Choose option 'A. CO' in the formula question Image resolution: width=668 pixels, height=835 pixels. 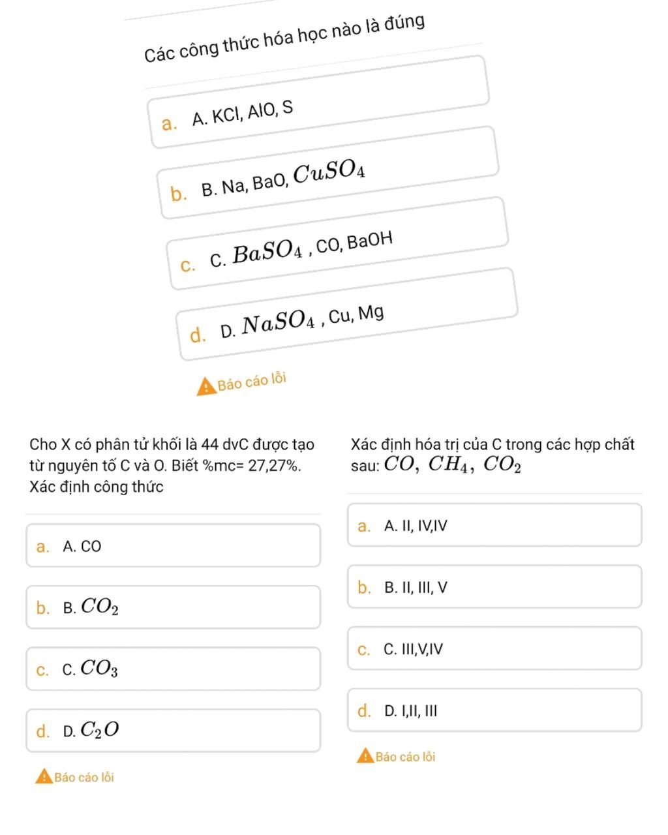coord(173,545)
